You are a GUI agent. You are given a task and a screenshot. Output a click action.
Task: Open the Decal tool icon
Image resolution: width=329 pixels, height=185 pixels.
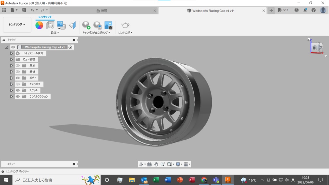pyautogui.click(x=61, y=25)
